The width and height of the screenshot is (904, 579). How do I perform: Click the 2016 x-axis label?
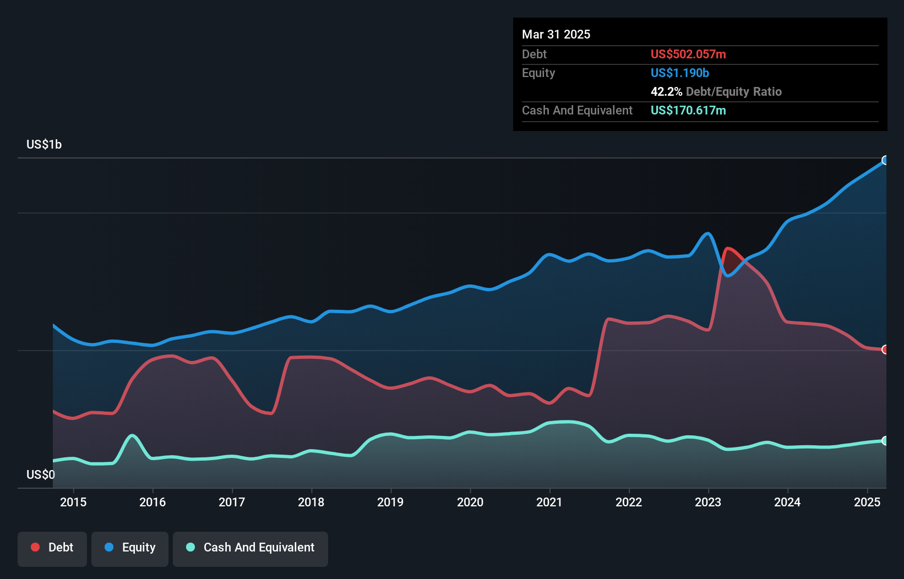tap(153, 502)
